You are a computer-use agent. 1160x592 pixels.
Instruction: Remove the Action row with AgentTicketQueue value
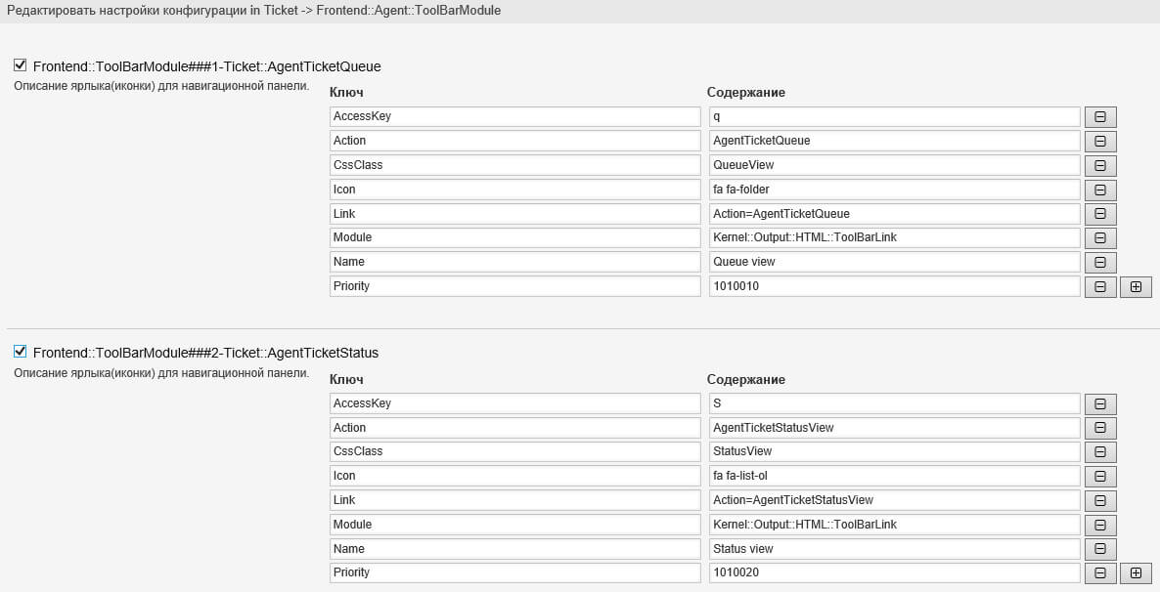pos(1100,142)
